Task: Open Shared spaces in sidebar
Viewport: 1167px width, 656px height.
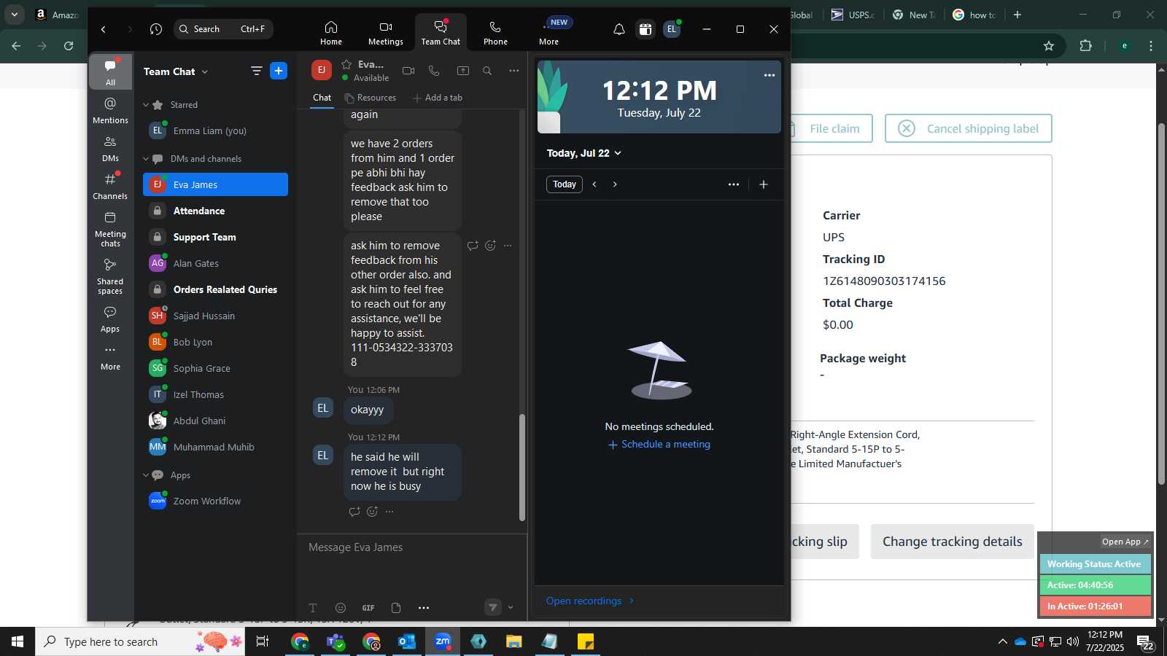Action: [x=111, y=276]
